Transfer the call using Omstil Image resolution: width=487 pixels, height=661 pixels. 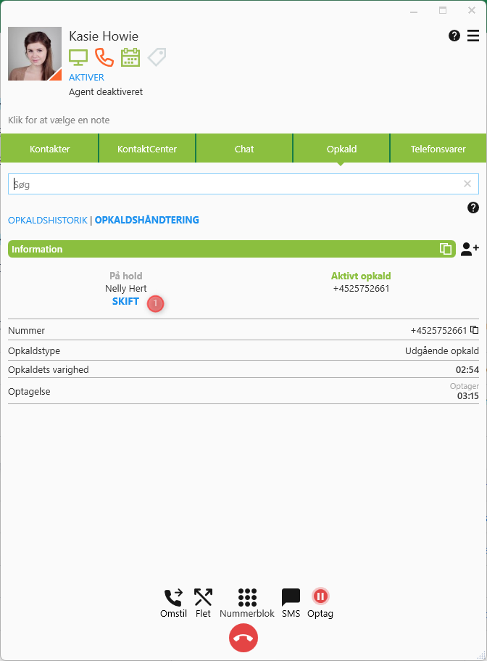pyautogui.click(x=173, y=597)
